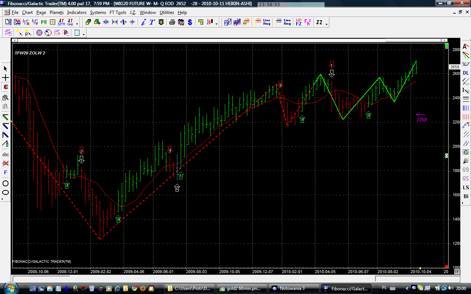Image resolution: width=471 pixels, height=294 pixels.
Task: Toggle the green square at chart top-right
Action: pyautogui.click(x=446, y=46)
